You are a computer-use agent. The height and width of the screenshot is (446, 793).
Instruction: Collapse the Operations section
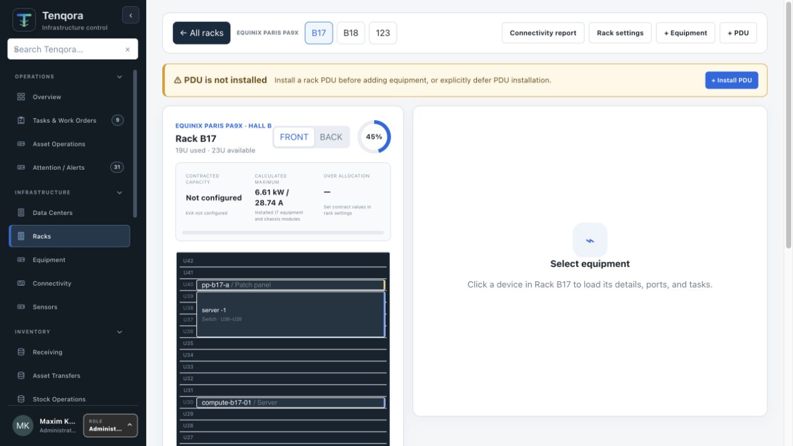tap(120, 77)
